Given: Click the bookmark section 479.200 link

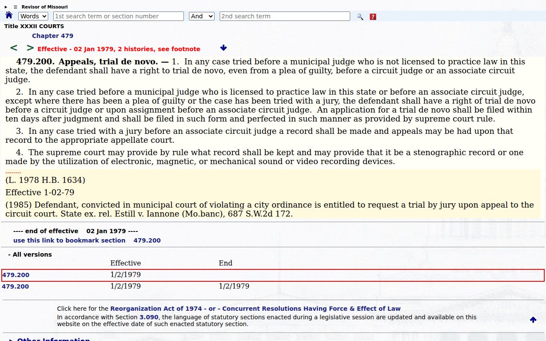Looking at the screenshot, I should (x=87, y=240).
